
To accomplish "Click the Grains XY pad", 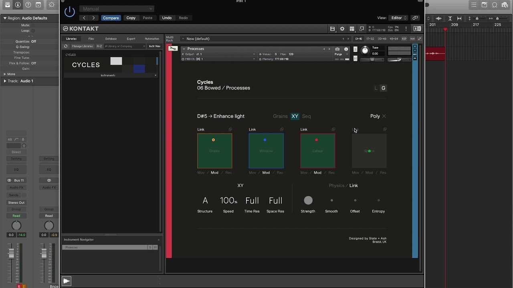I will pyautogui.click(x=214, y=151).
